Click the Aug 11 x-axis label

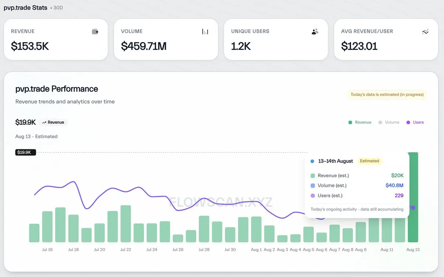(387, 250)
